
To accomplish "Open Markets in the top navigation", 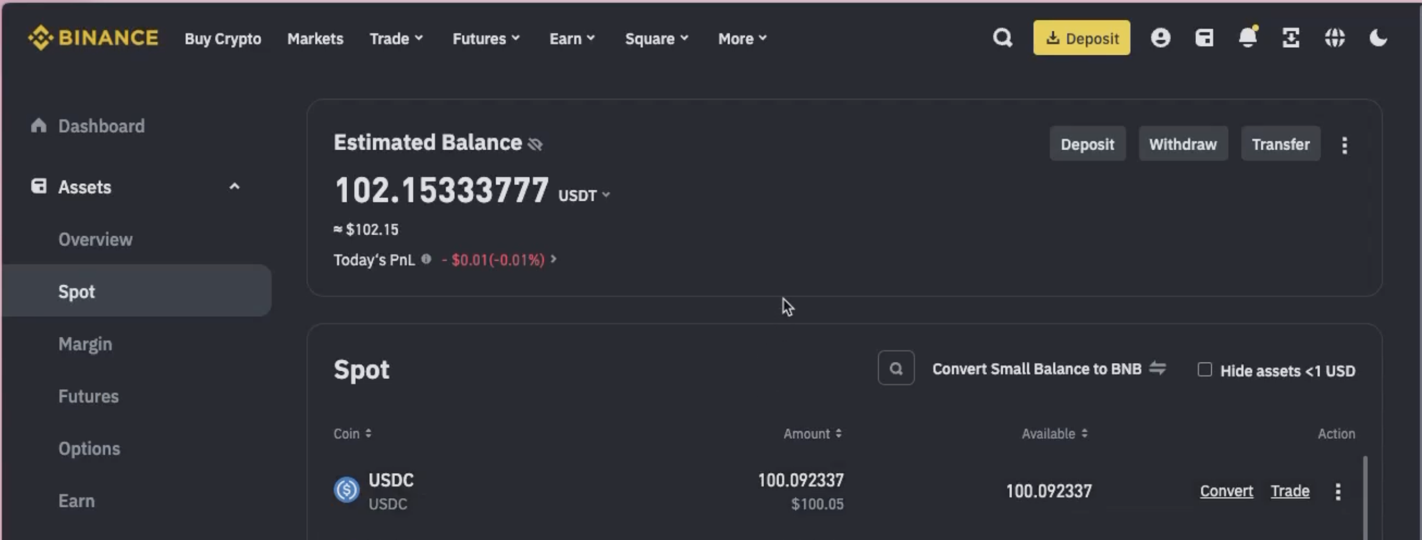I will tap(315, 38).
